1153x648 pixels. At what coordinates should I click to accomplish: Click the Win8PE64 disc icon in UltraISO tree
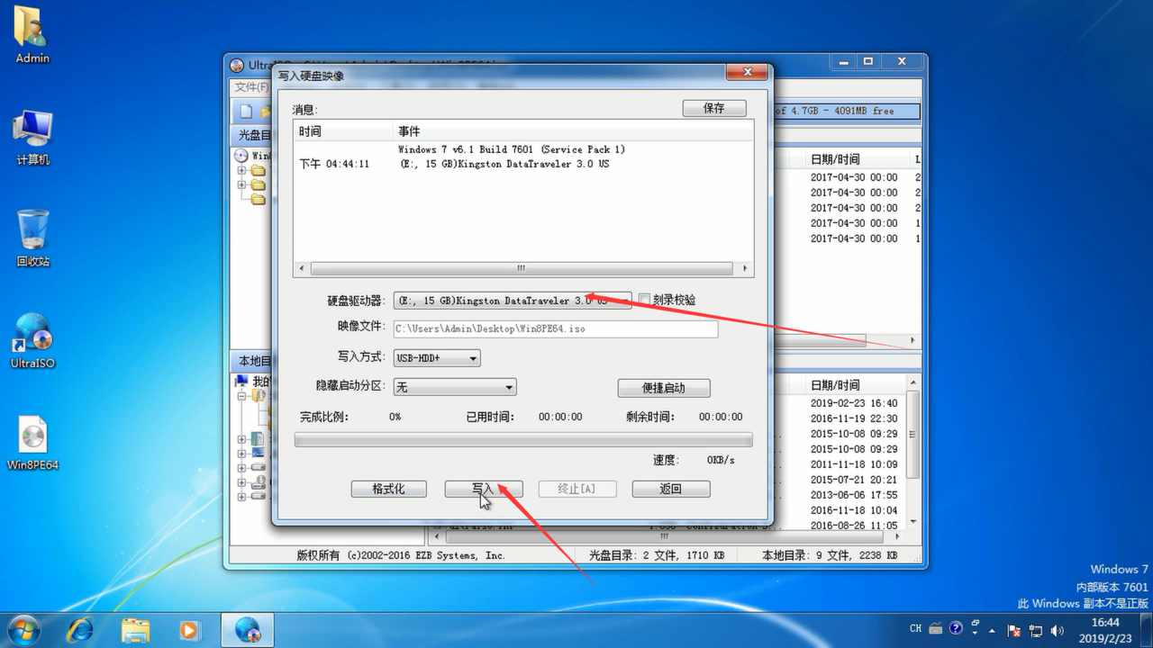click(x=241, y=156)
